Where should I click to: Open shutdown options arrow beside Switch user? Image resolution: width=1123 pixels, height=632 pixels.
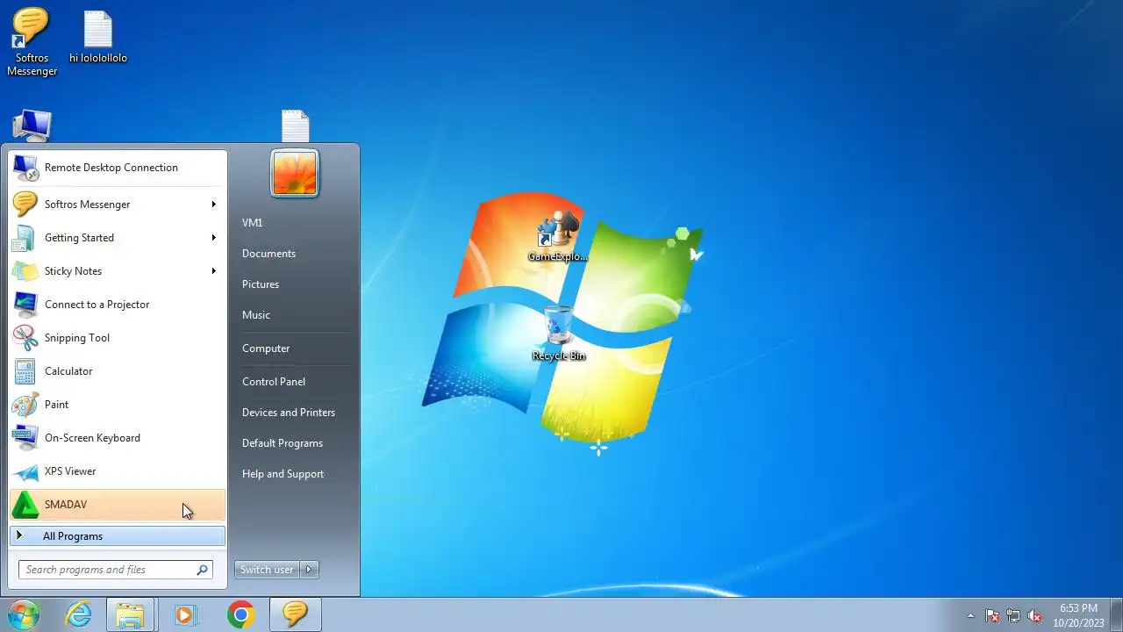pos(309,570)
